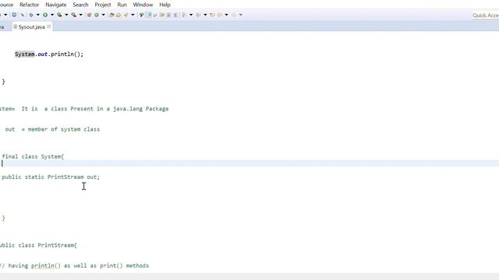Go to Last Edit Location icon

[212, 15]
